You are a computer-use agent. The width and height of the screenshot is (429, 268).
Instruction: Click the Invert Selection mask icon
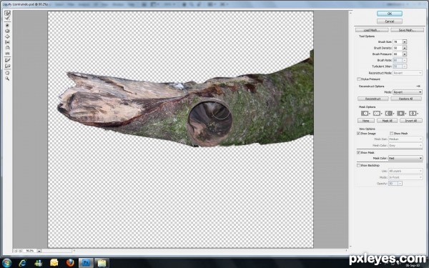pyautogui.click(x=413, y=113)
